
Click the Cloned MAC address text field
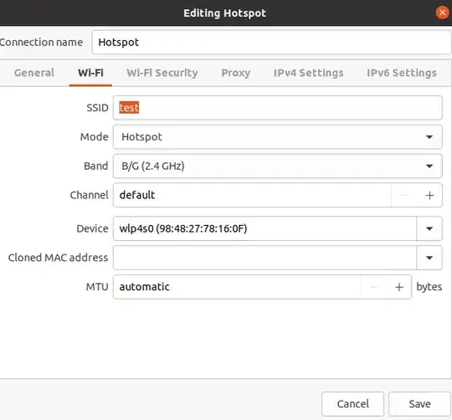(x=265, y=258)
